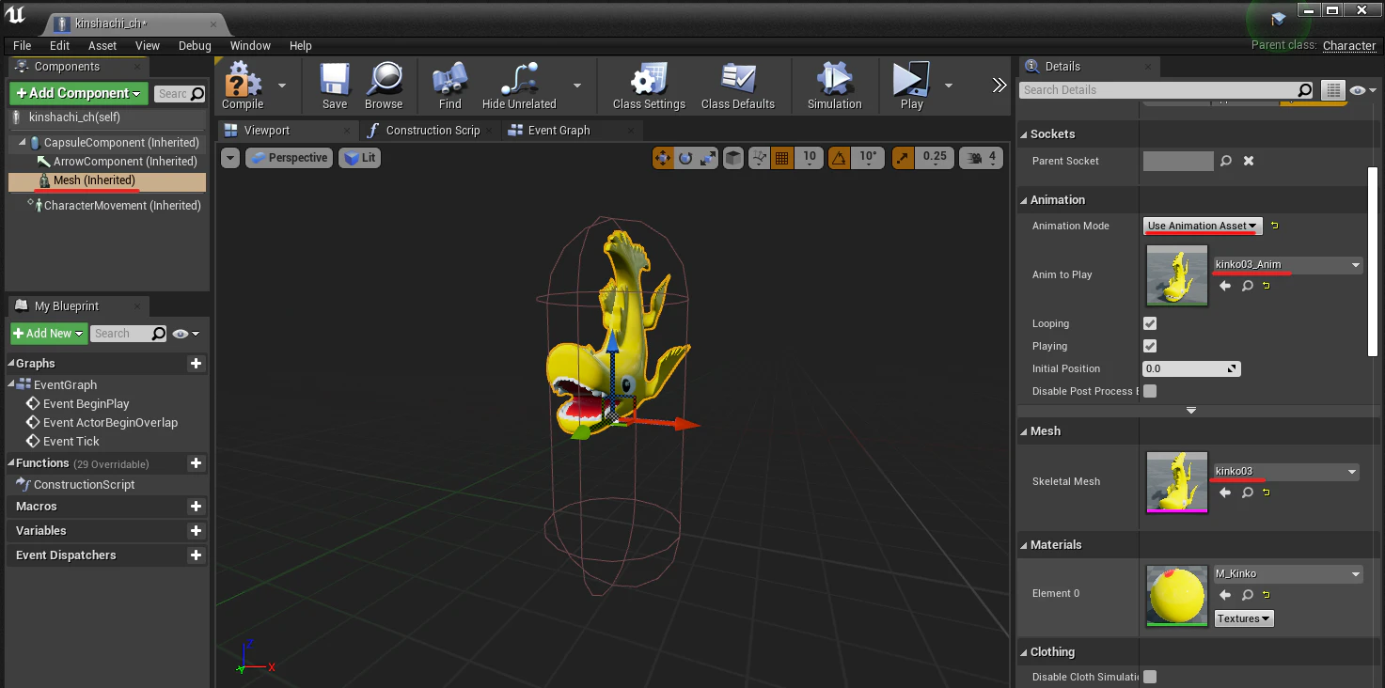Image resolution: width=1385 pixels, height=688 pixels.
Task: Select the translate gizmo mode in the viewport
Action: [663, 158]
